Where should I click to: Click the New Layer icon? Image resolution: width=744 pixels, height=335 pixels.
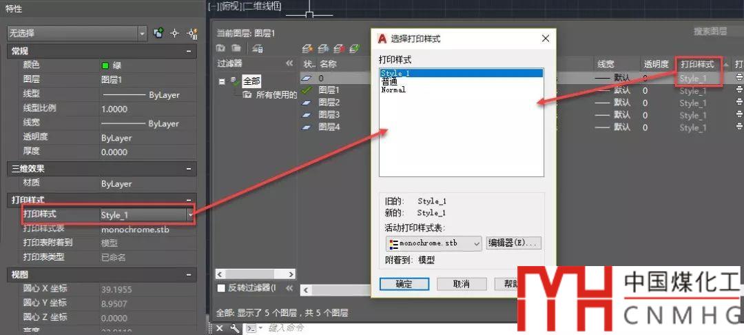[307, 48]
